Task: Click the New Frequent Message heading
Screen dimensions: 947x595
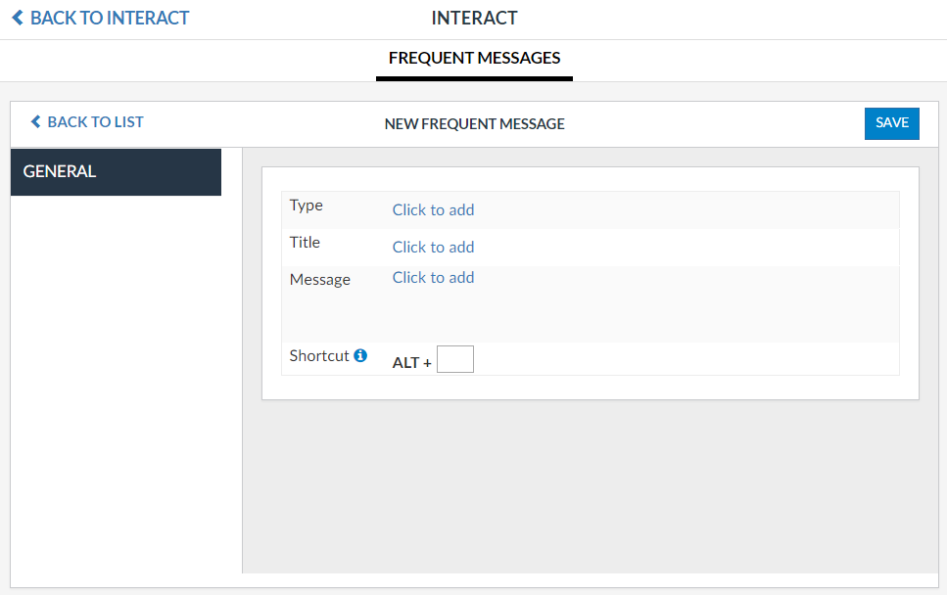Action: [474, 124]
